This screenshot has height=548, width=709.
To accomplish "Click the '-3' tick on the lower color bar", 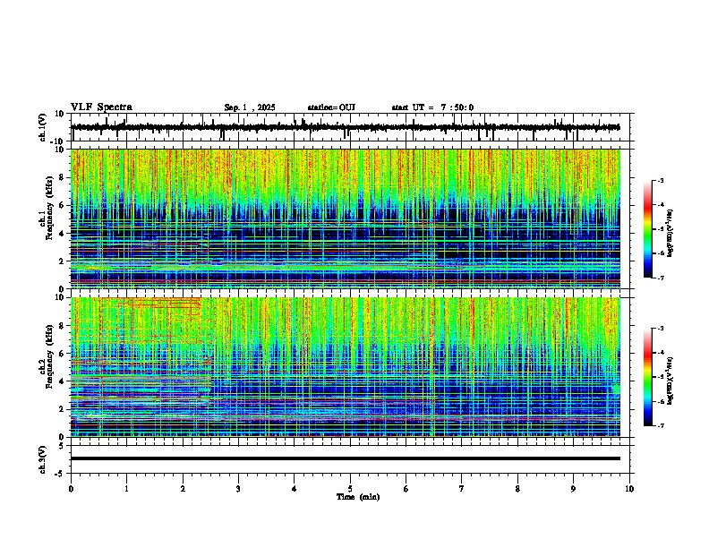I will click(661, 329).
